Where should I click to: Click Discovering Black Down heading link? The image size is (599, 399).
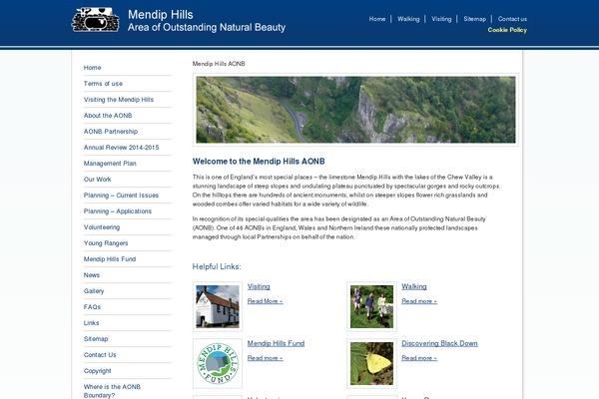439,343
